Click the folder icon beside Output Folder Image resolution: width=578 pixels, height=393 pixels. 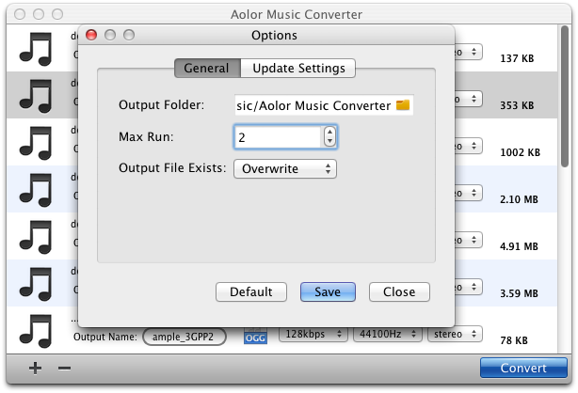403,105
